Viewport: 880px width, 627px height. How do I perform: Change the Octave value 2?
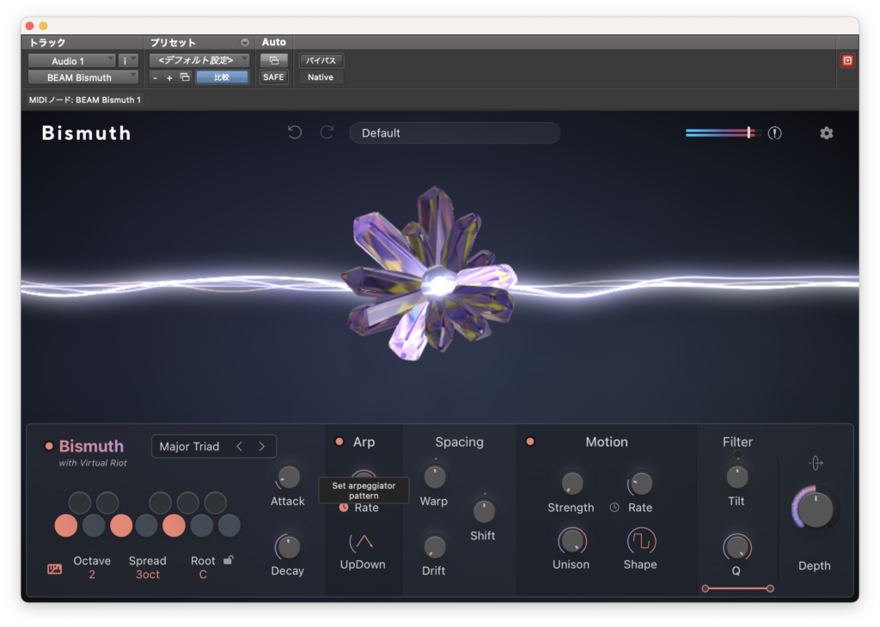[x=92, y=575]
